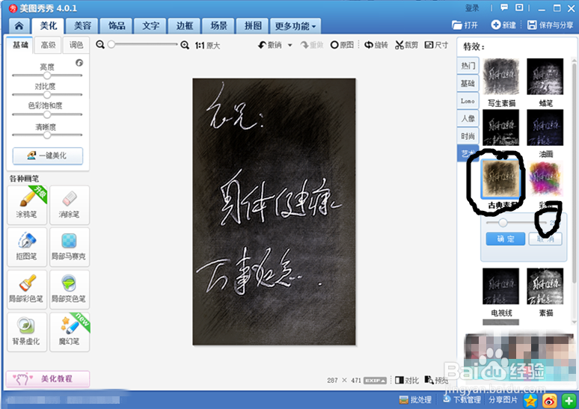This screenshot has width=579, height=409.
Task: Open the 高级 adjustments tab
Action: pos(48,45)
